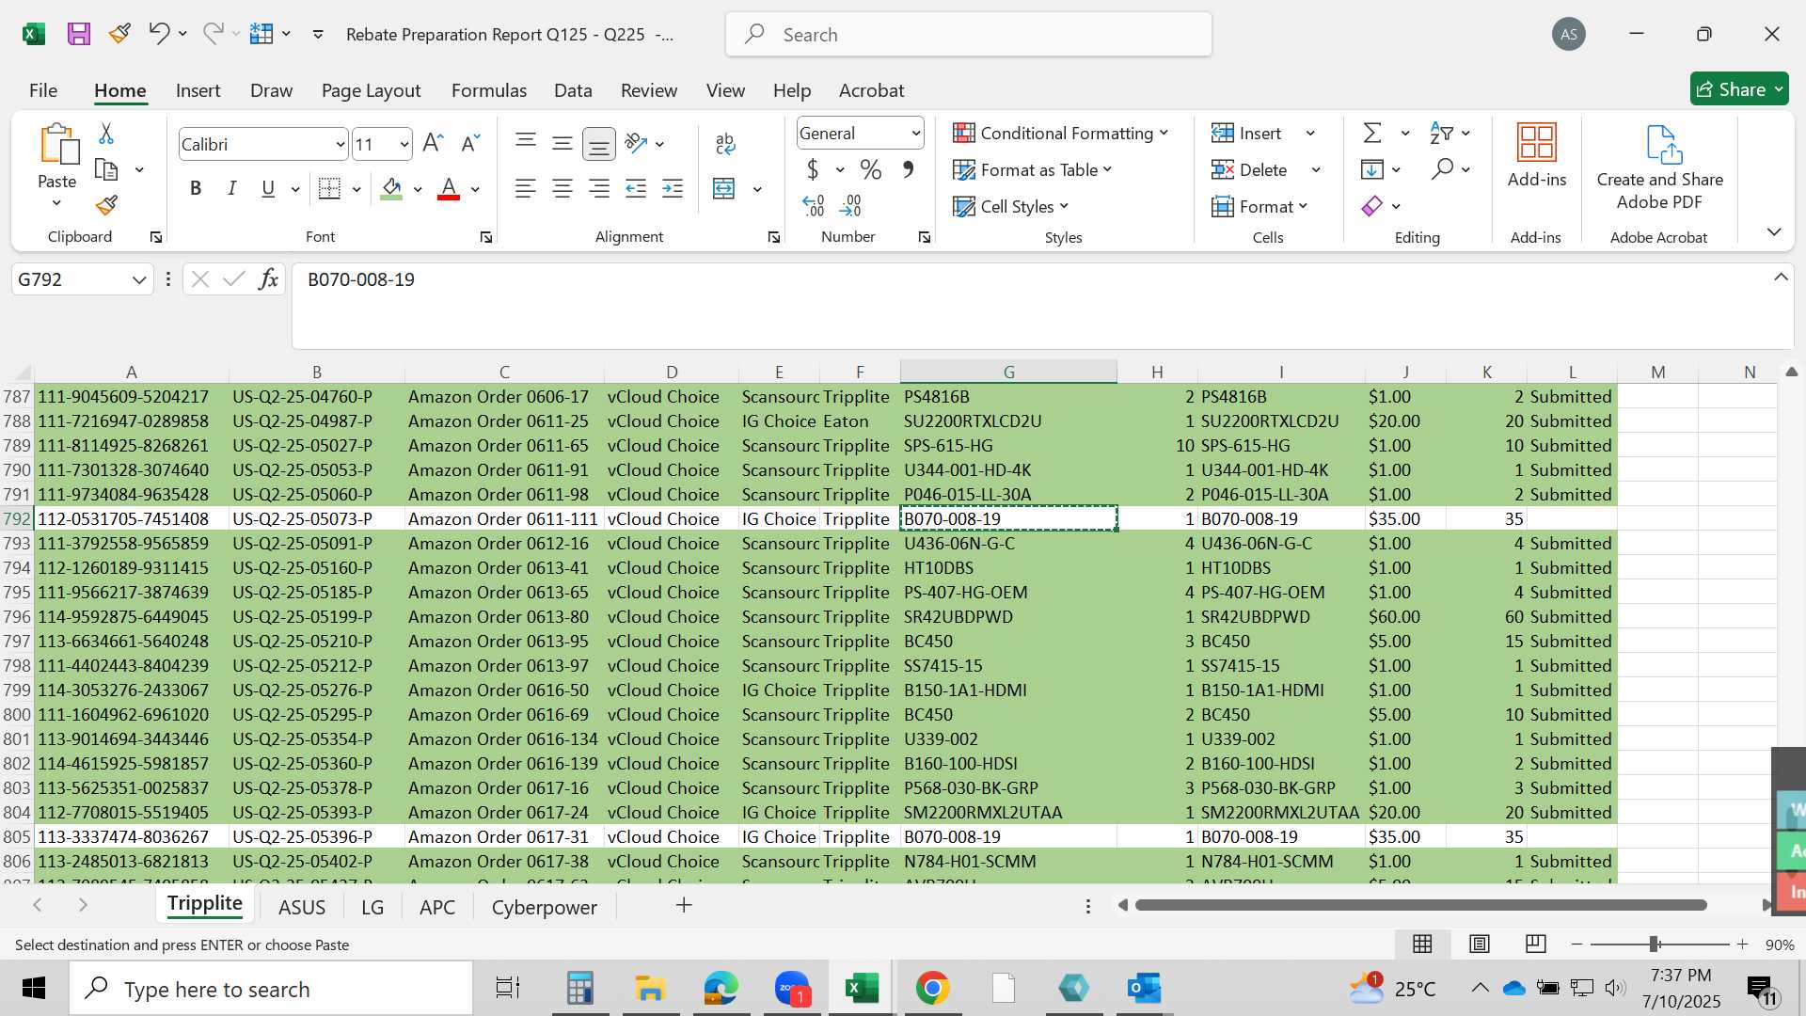Add a new sheet with plus button
1806x1016 pixels.
(684, 905)
